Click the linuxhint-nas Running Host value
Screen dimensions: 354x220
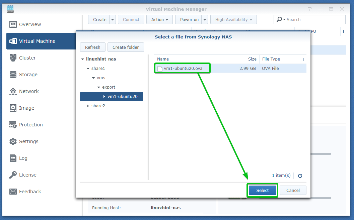tap(166, 208)
